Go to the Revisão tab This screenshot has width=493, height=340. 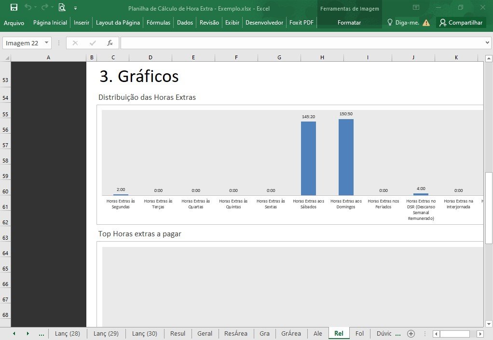(x=209, y=23)
